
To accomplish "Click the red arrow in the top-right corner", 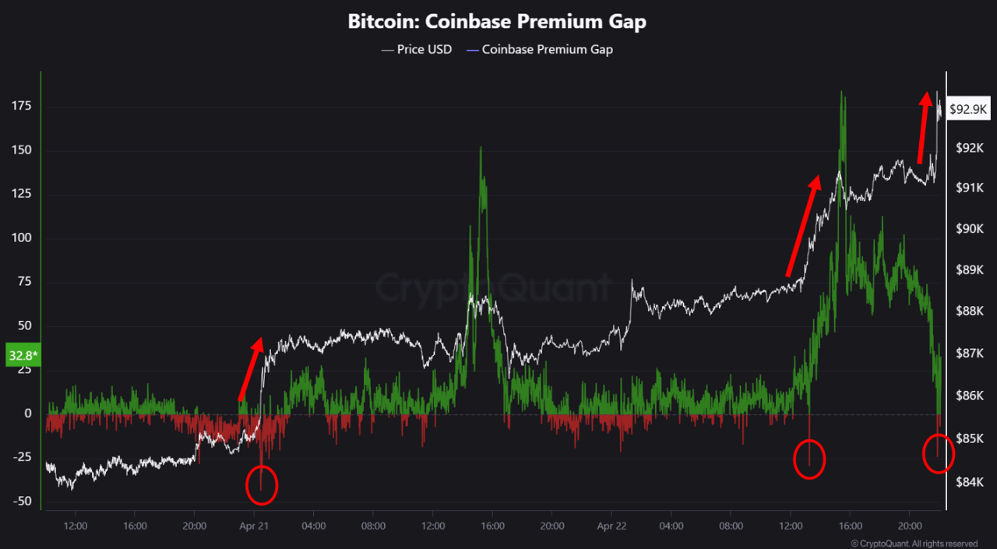I will pyautogui.click(x=924, y=127).
